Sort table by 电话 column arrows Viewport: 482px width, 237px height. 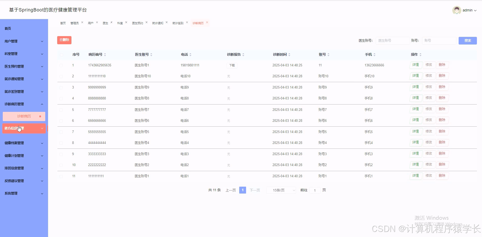(190, 54)
